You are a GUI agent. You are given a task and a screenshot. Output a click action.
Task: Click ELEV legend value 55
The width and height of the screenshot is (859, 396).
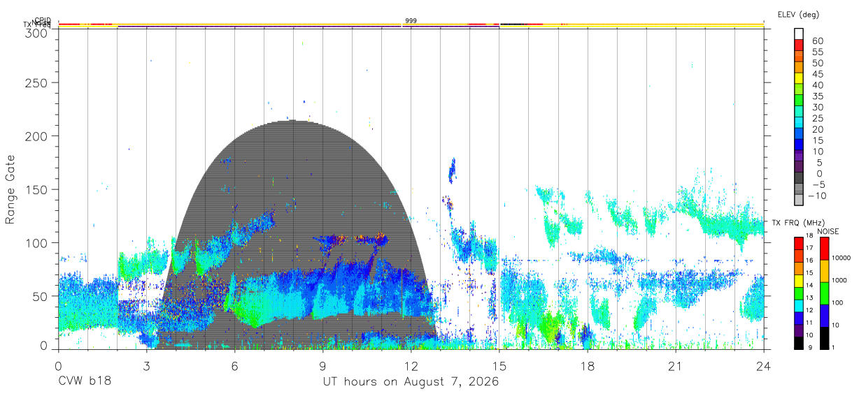(x=817, y=52)
